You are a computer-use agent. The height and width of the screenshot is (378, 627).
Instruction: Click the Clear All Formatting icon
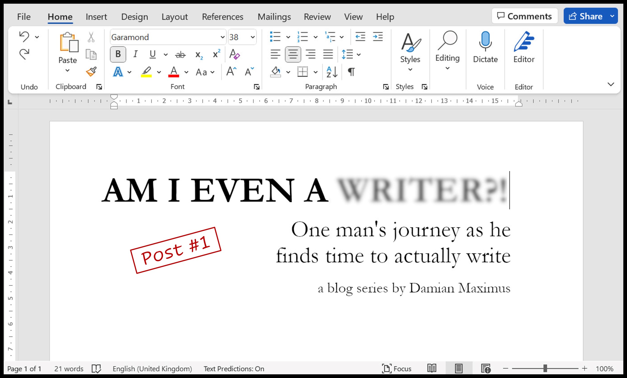[x=234, y=54]
